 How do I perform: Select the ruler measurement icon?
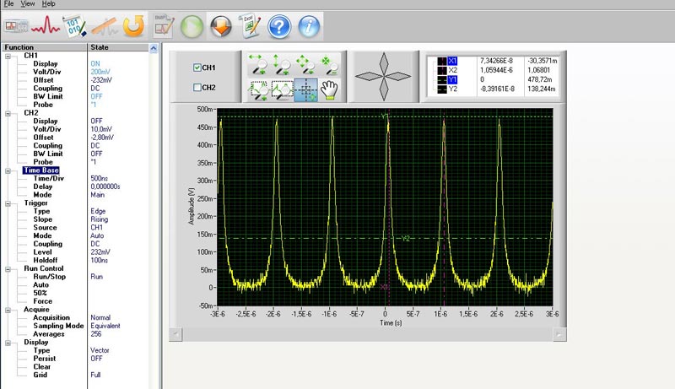pyautogui.click(x=105, y=26)
